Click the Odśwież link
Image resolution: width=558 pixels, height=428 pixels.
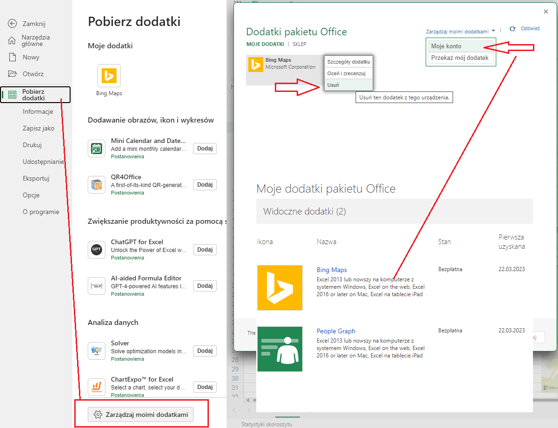530,28
